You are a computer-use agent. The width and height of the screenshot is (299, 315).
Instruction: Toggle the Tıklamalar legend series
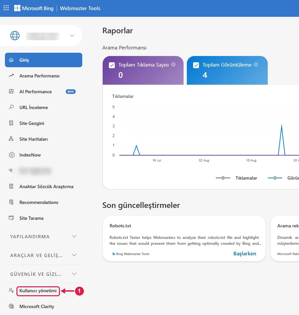tap(237, 178)
